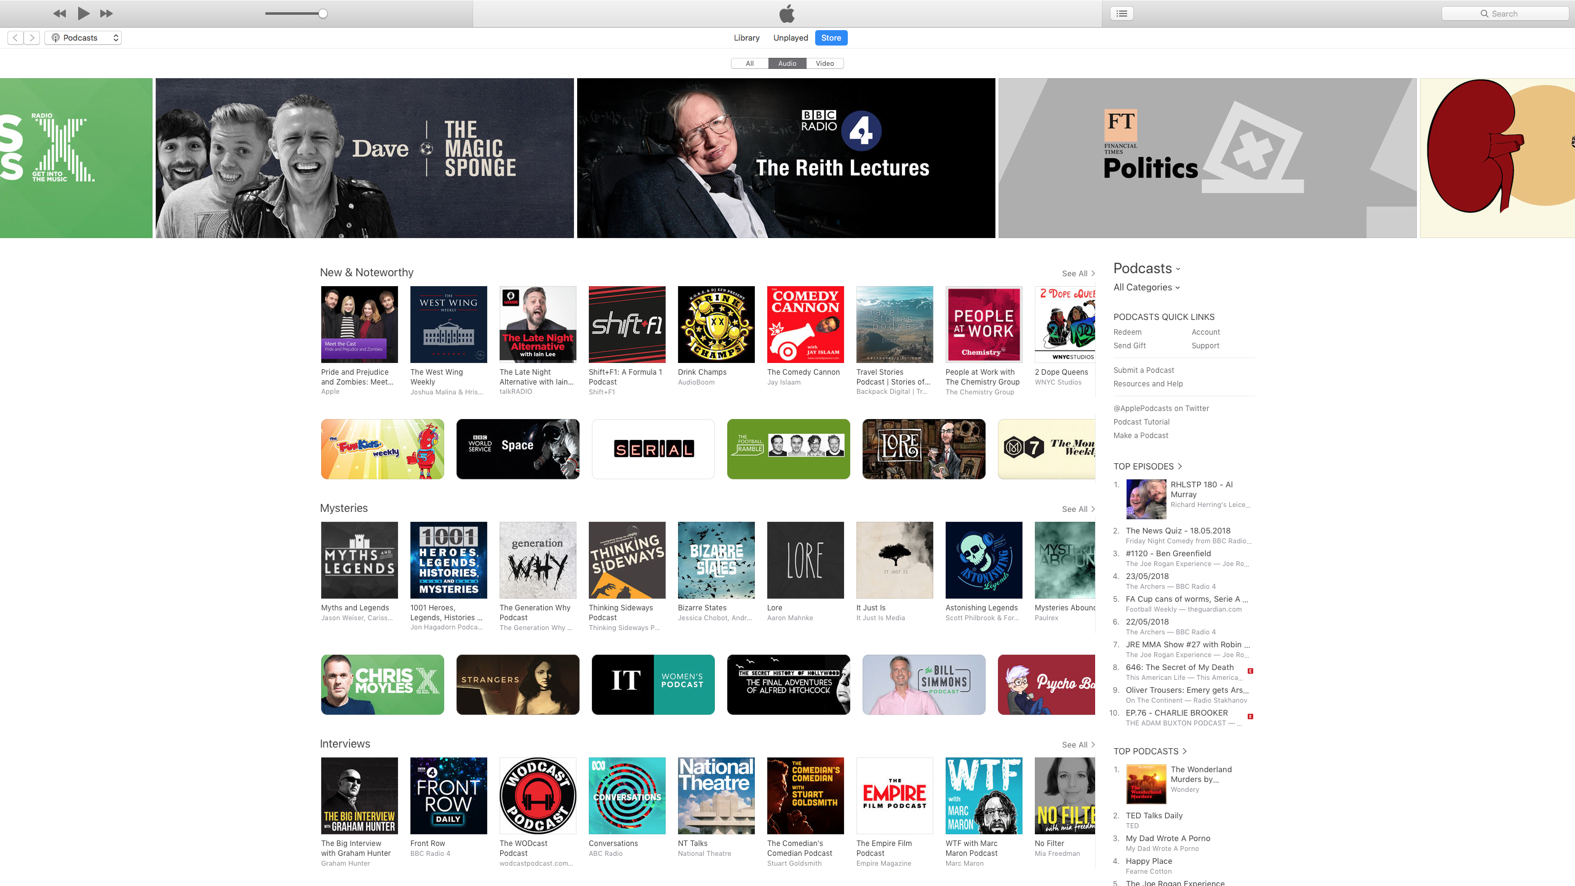
Task: Click the fast-forward next track button
Action: point(106,14)
